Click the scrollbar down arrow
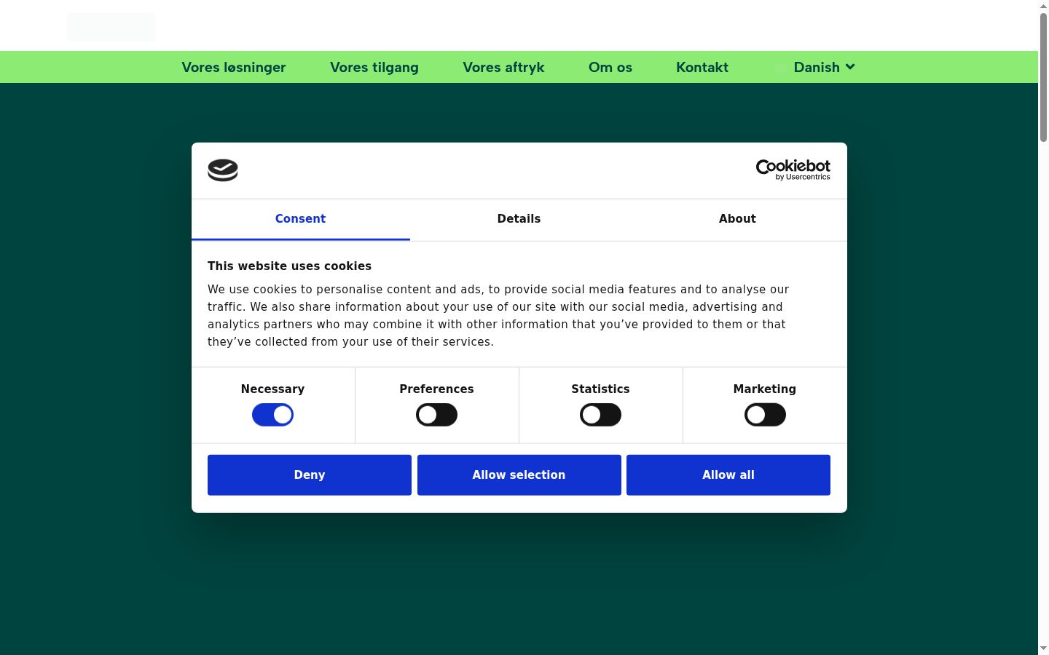 1043,648
